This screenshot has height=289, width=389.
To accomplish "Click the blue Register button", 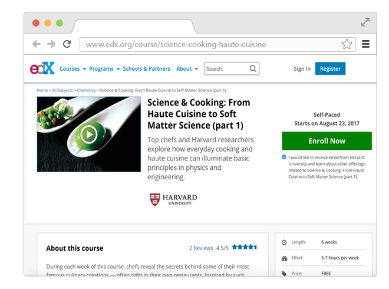I will pos(330,69).
